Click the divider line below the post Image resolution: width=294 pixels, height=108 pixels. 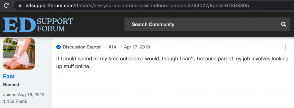pyautogui.click(x=173, y=93)
